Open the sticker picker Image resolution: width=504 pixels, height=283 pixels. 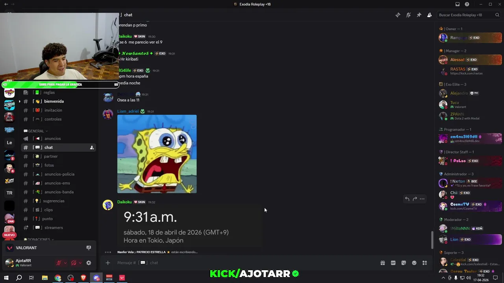(404, 263)
